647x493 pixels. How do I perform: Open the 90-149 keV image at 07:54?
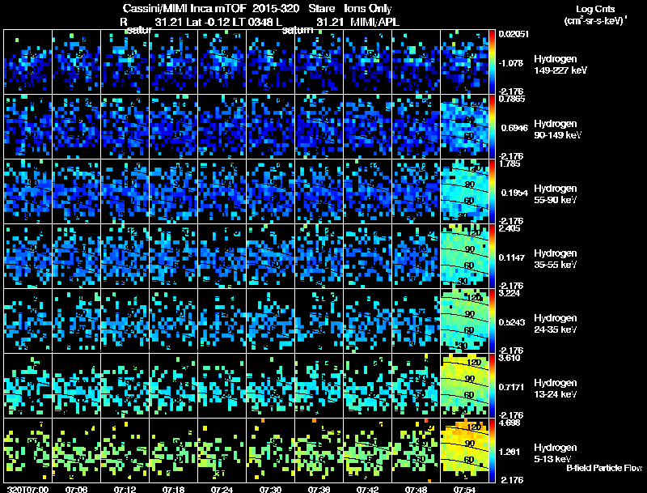[464, 127]
